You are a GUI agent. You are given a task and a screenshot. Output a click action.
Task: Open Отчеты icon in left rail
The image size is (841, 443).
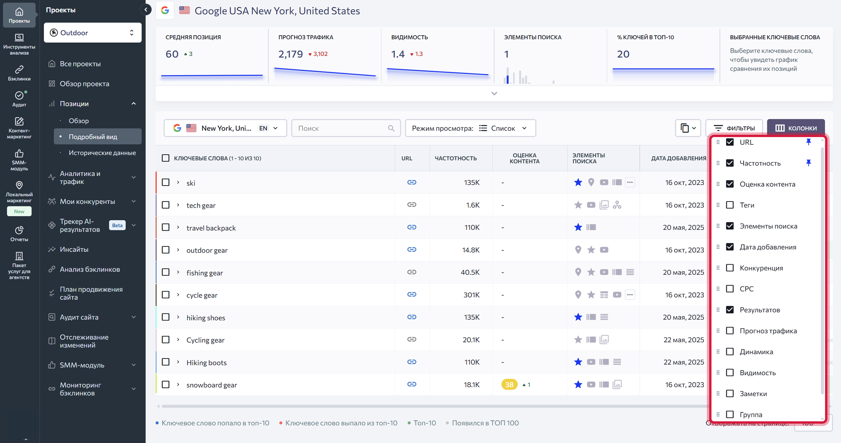click(x=19, y=234)
